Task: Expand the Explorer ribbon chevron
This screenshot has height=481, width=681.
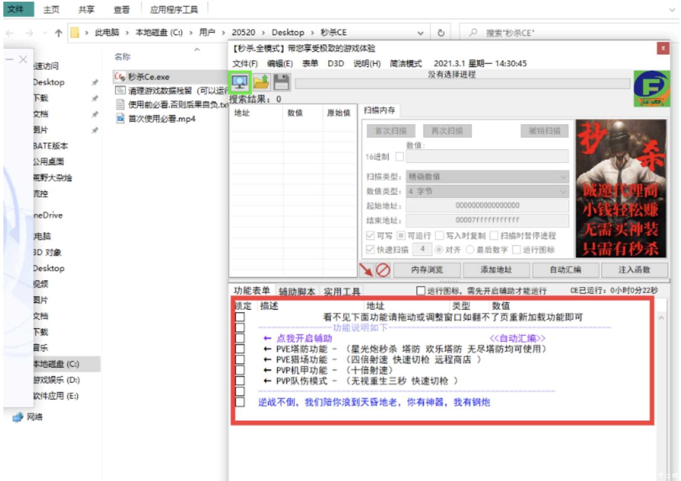Action: (x=672, y=10)
